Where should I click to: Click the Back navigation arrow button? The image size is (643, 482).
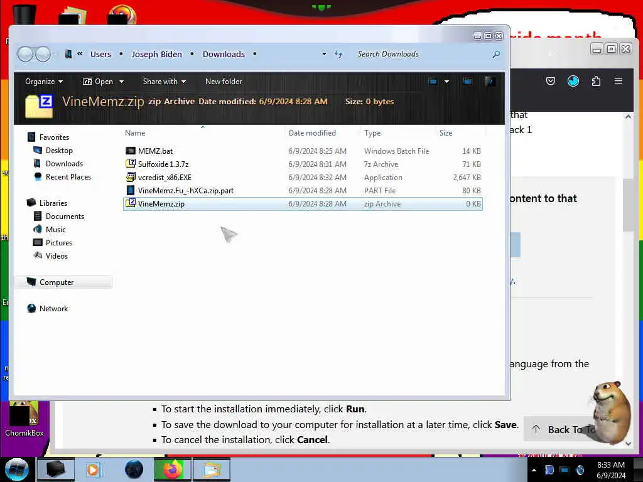pos(25,54)
